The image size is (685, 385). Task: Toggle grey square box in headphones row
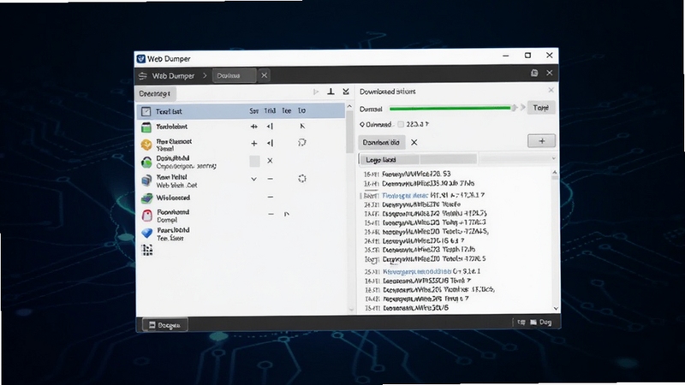pos(254,161)
